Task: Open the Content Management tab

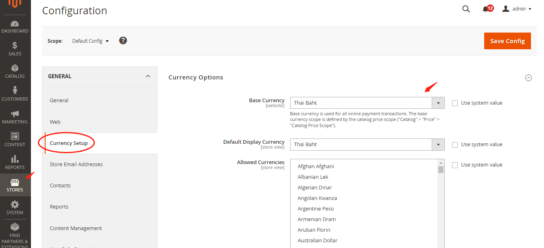Action: [x=100, y=228]
